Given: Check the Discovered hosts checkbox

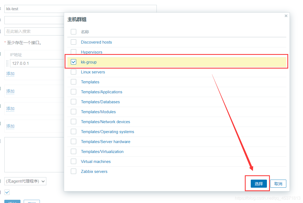Looking at the screenshot, I should [74, 42].
